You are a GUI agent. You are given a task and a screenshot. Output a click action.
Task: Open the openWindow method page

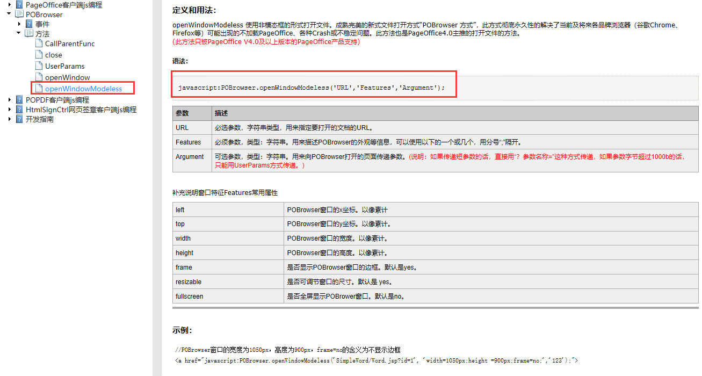[68, 77]
